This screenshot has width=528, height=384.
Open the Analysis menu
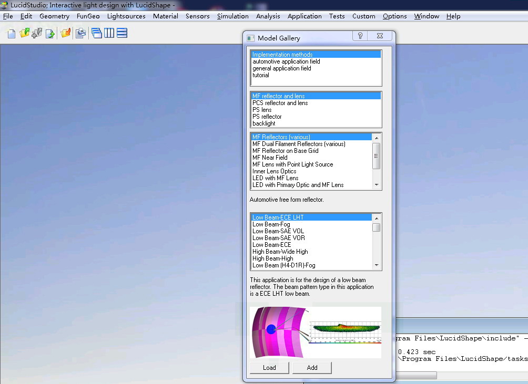[x=268, y=16]
